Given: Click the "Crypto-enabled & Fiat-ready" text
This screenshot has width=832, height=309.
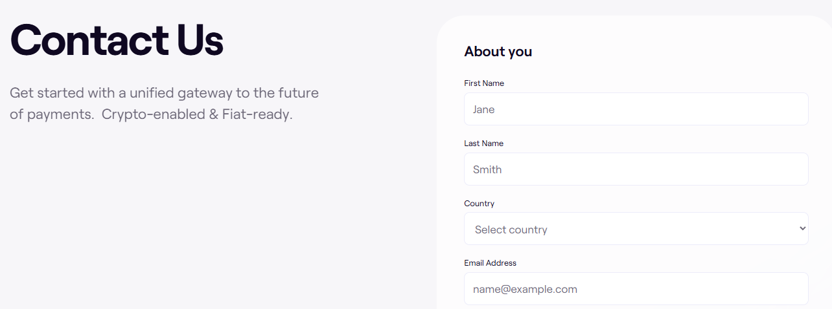Looking at the screenshot, I should [197, 115].
